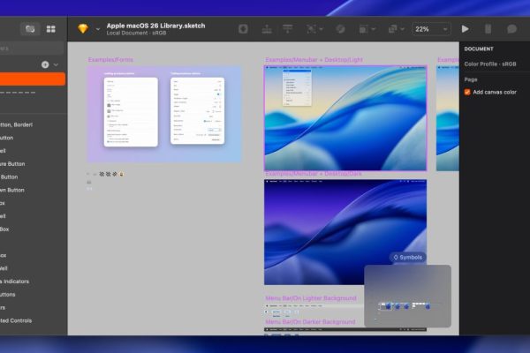Image resolution: width=530 pixels, height=353 pixels.
Task: Click the menu dropdown in light desktop artboard
Action: (297, 88)
